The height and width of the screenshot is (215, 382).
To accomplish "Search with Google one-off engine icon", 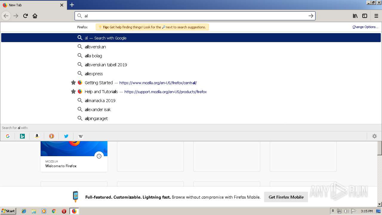I will point(8,136).
